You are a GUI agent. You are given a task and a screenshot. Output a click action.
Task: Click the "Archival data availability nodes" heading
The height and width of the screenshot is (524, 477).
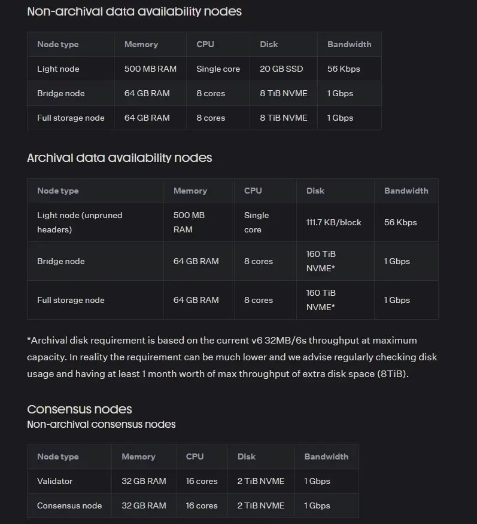coord(119,158)
